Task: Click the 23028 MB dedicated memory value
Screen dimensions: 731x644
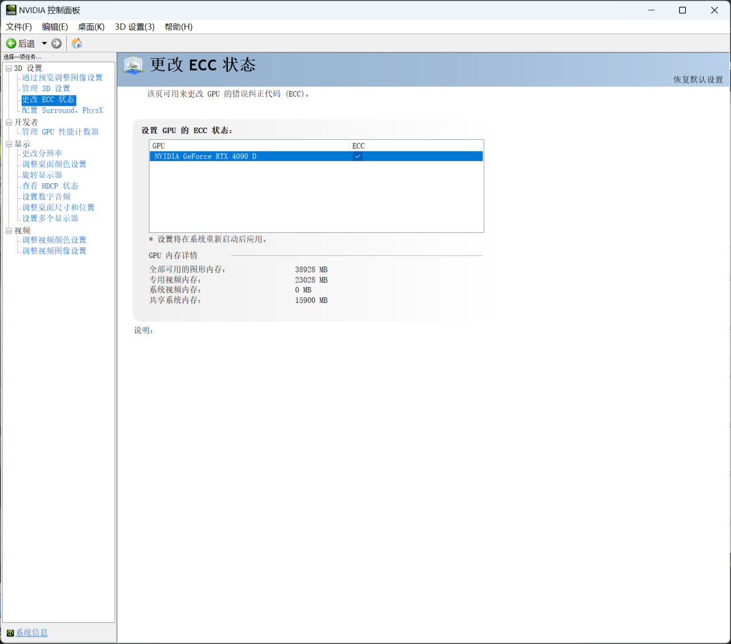Action: click(x=311, y=280)
